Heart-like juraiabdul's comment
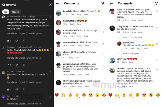 click(103, 13)
